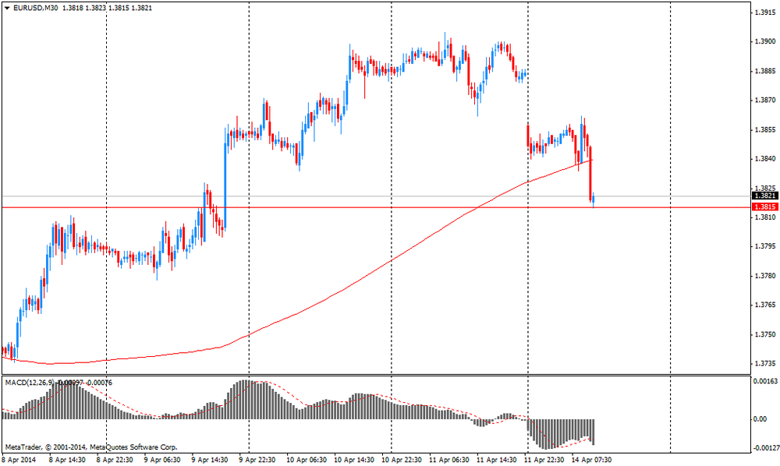Click the 10 Apr 22:30 time label

402,460
